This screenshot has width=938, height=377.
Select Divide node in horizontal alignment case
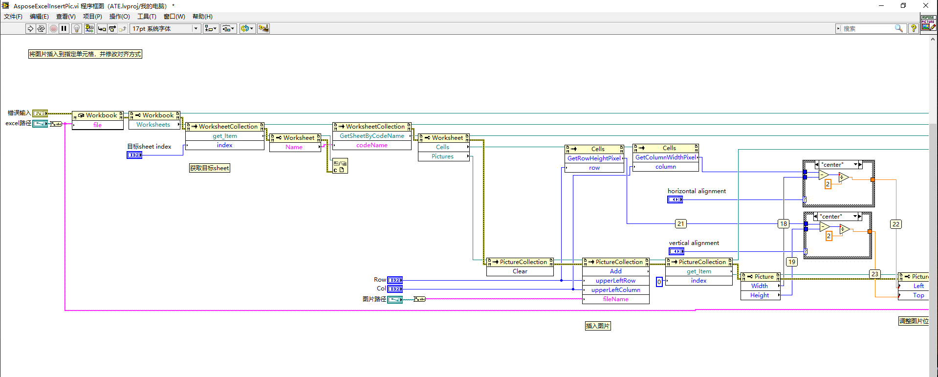point(844,177)
